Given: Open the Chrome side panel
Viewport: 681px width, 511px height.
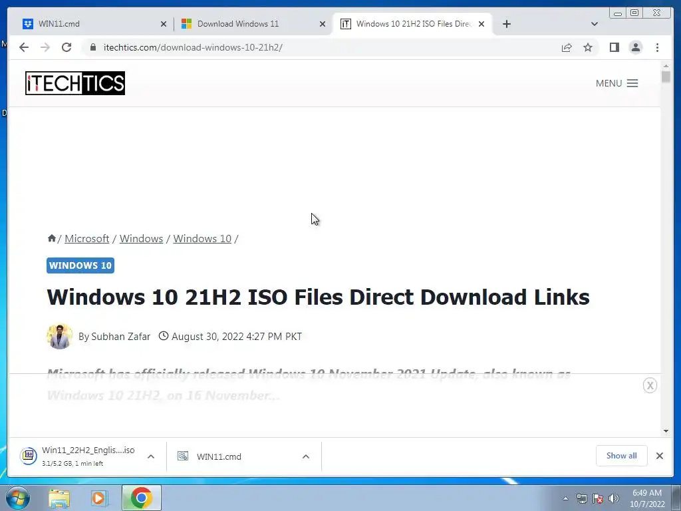Looking at the screenshot, I should point(614,47).
